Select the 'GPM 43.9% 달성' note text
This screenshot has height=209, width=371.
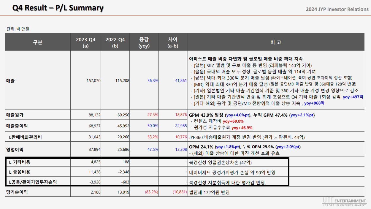point(206,115)
